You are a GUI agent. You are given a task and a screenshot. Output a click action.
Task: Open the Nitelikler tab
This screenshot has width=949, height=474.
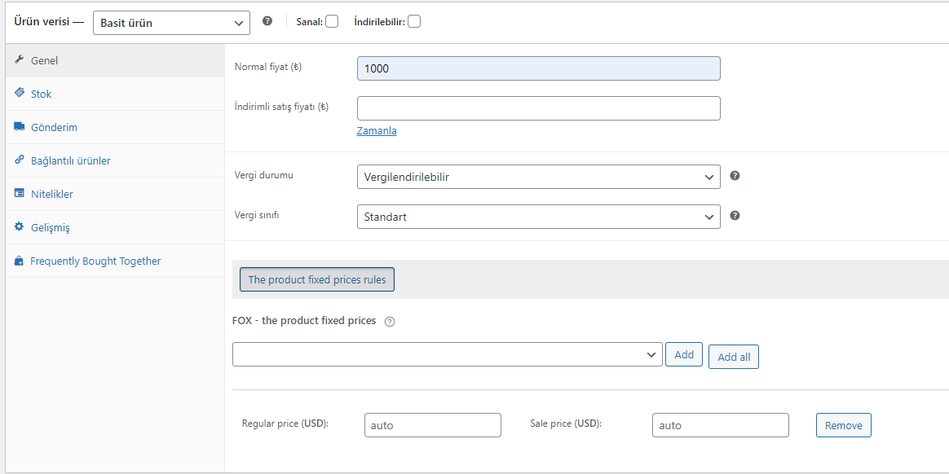[115, 194]
